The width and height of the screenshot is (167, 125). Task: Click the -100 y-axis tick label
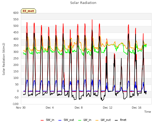pos(15,104)
